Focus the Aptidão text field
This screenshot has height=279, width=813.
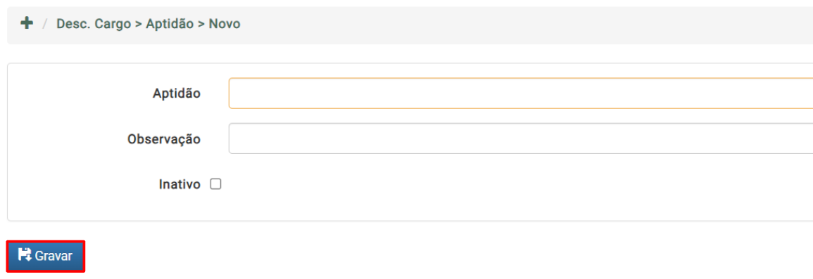pyautogui.click(x=521, y=93)
